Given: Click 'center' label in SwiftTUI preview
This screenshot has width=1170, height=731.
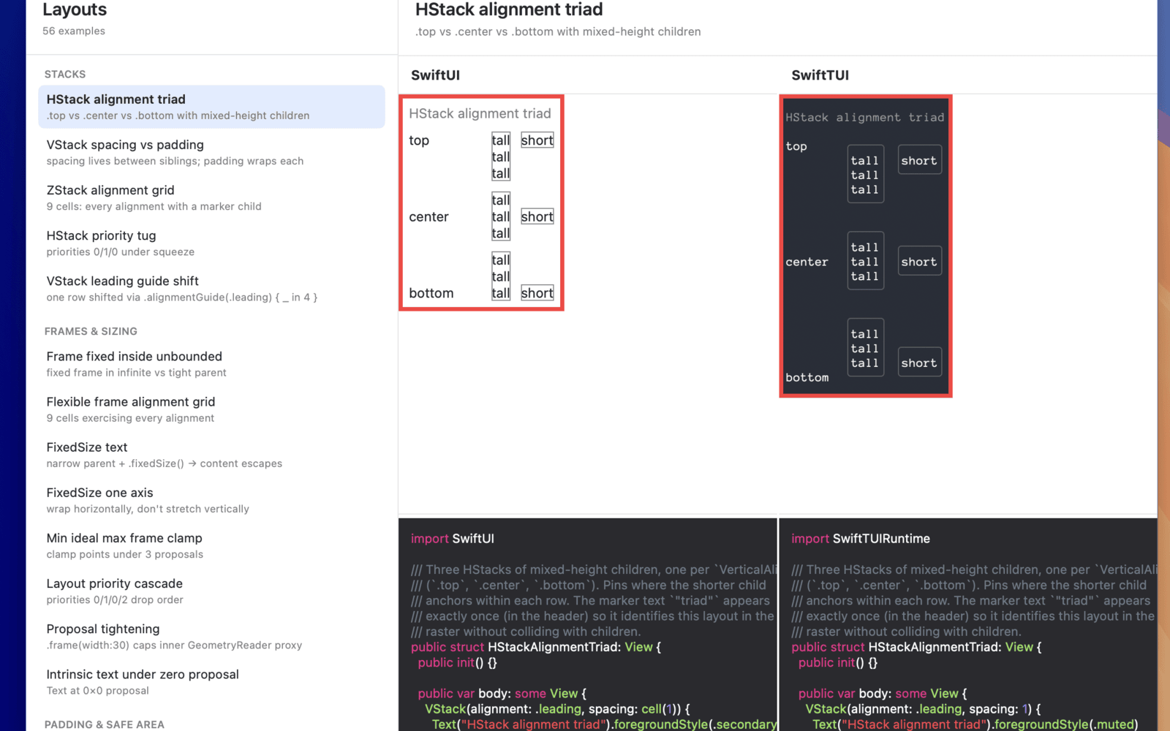Looking at the screenshot, I should pos(807,262).
